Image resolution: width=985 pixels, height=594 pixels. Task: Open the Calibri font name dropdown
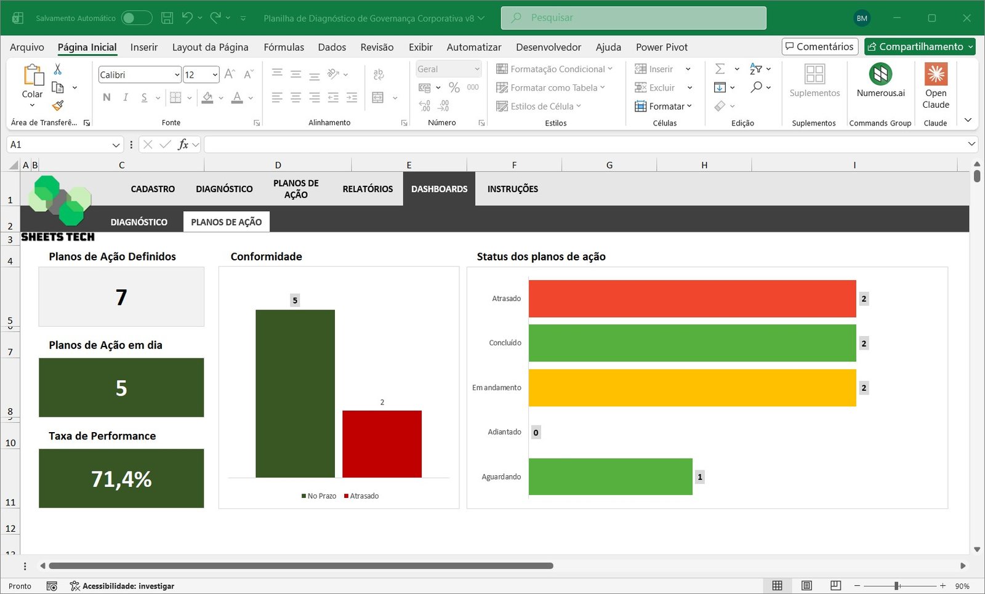coord(177,75)
